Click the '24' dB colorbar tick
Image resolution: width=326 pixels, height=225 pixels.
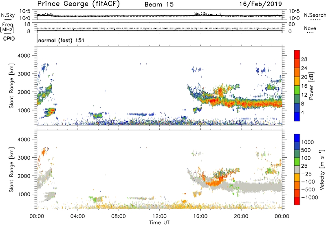(304, 68)
